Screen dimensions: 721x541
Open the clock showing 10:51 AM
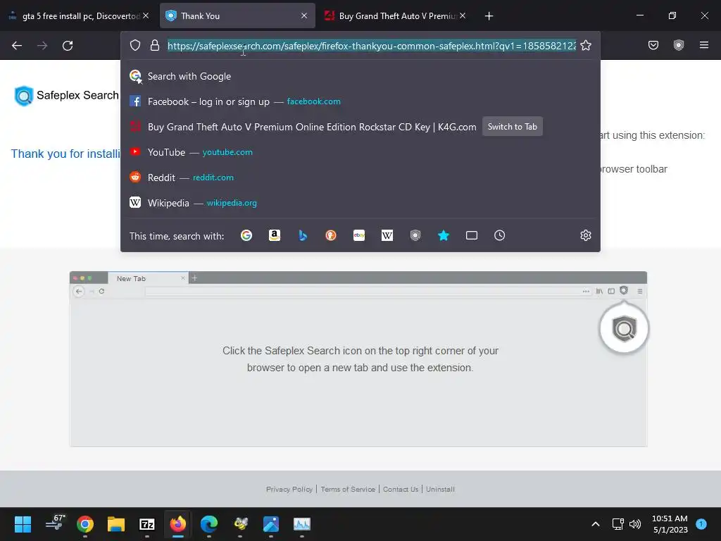[x=670, y=524]
